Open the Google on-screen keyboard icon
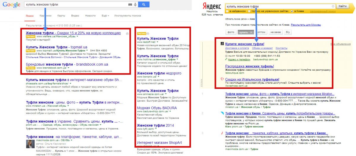356x156 pixels. pyautogui.click(x=130, y=4)
